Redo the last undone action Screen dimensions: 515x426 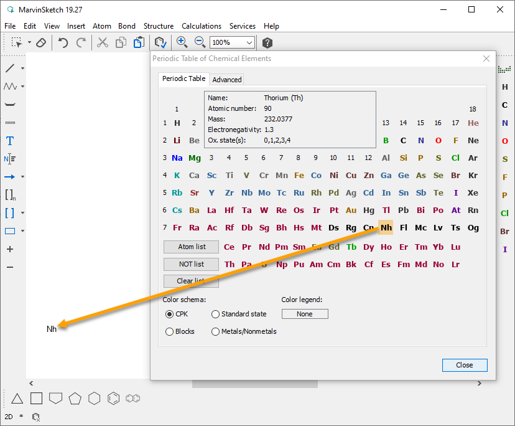(81, 42)
